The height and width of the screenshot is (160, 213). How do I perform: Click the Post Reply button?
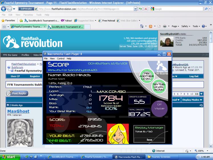point(17,93)
